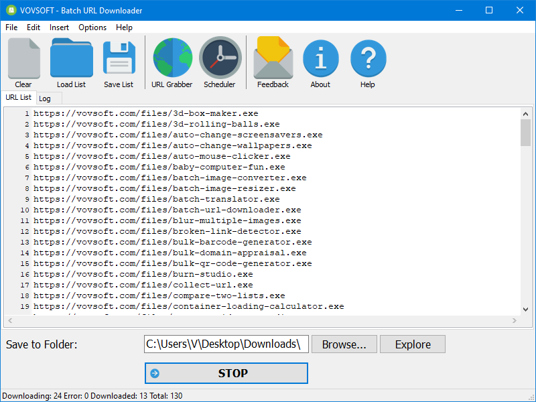This screenshot has width=536, height=402.
Task: Click the bulk-qr-code-generator.exe URL line
Action: 173,263
